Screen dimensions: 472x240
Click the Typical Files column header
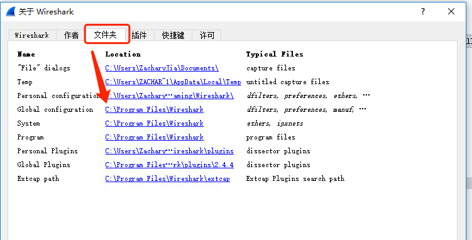click(275, 54)
